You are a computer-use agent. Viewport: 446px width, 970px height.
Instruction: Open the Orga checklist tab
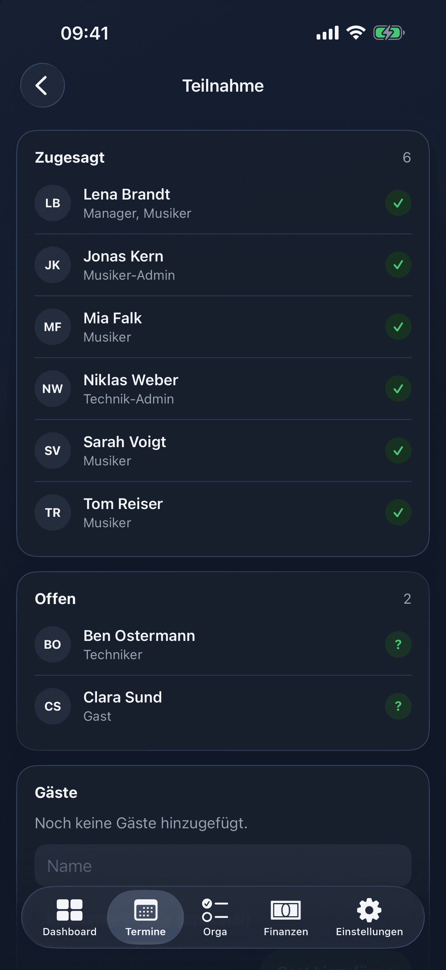click(x=215, y=917)
